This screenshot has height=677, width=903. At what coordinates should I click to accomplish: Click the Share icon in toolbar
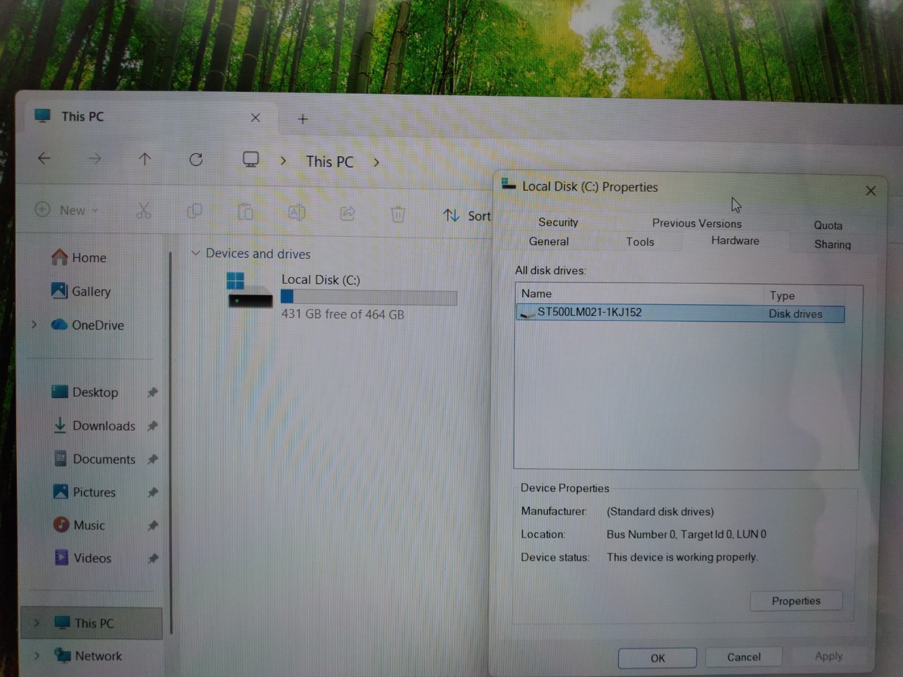pyautogui.click(x=347, y=213)
